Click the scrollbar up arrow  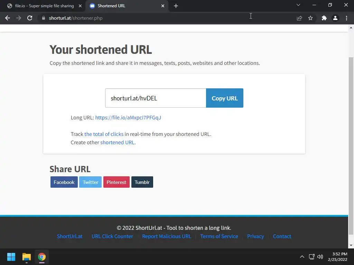351,28
